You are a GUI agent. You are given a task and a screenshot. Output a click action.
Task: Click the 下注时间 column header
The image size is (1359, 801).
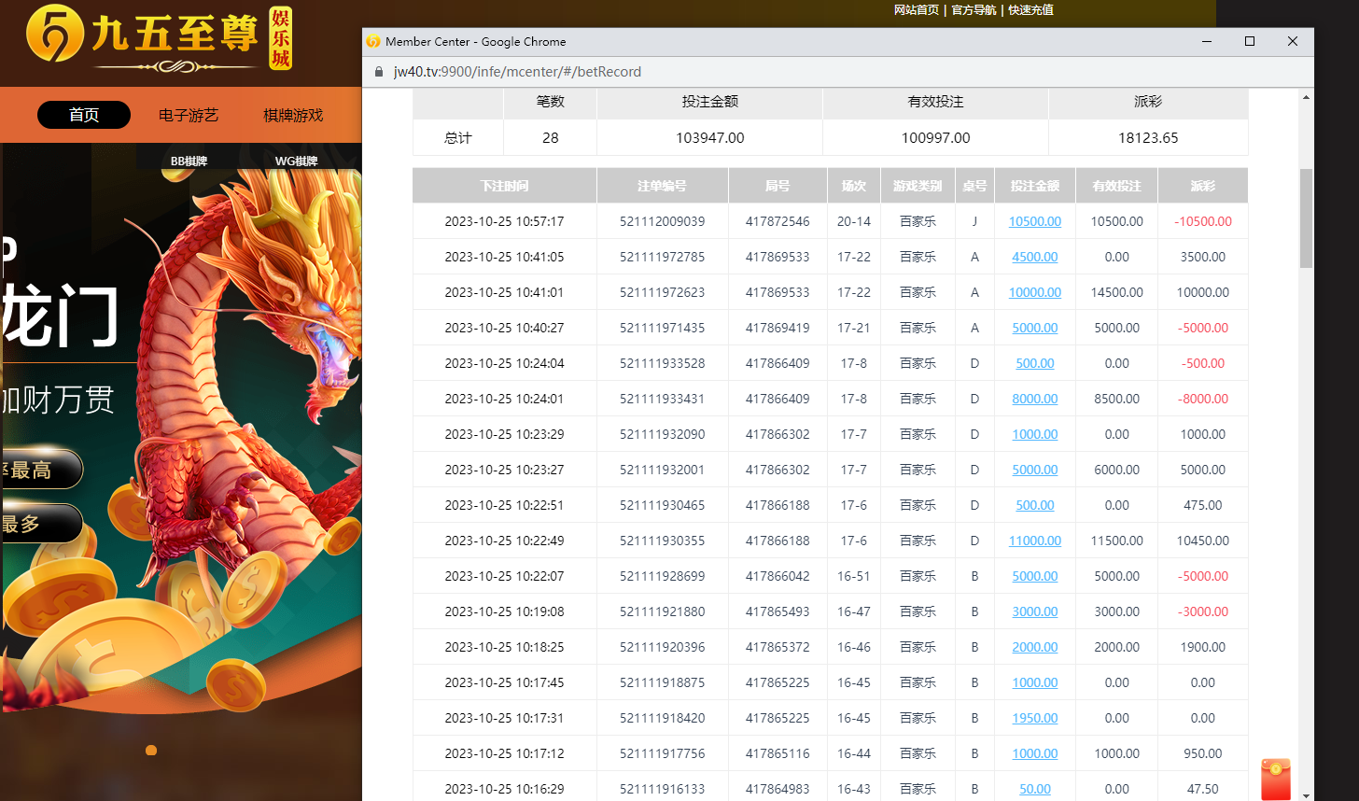point(504,186)
